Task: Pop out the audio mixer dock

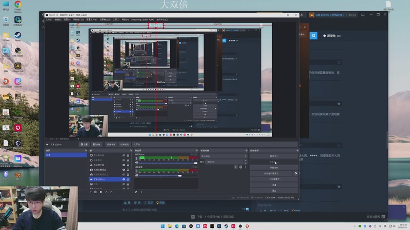Action: [197, 150]
